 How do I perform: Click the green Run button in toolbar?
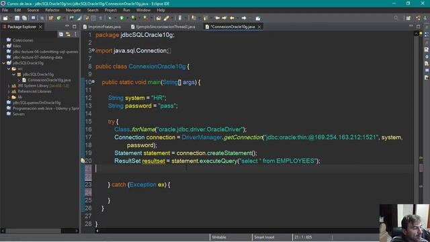pos(122,18)
